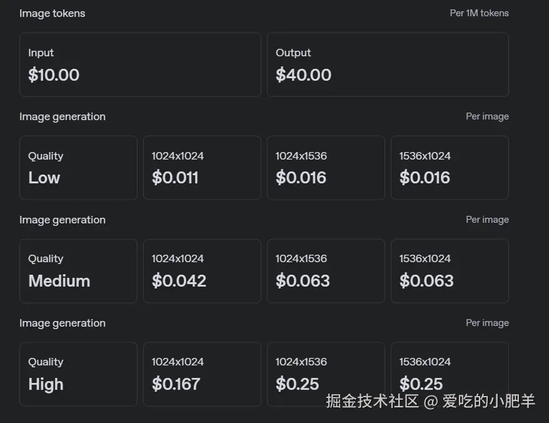Select the Quality High card
The width and height of the screenshot is (549, 423).
tap(78, 374)
